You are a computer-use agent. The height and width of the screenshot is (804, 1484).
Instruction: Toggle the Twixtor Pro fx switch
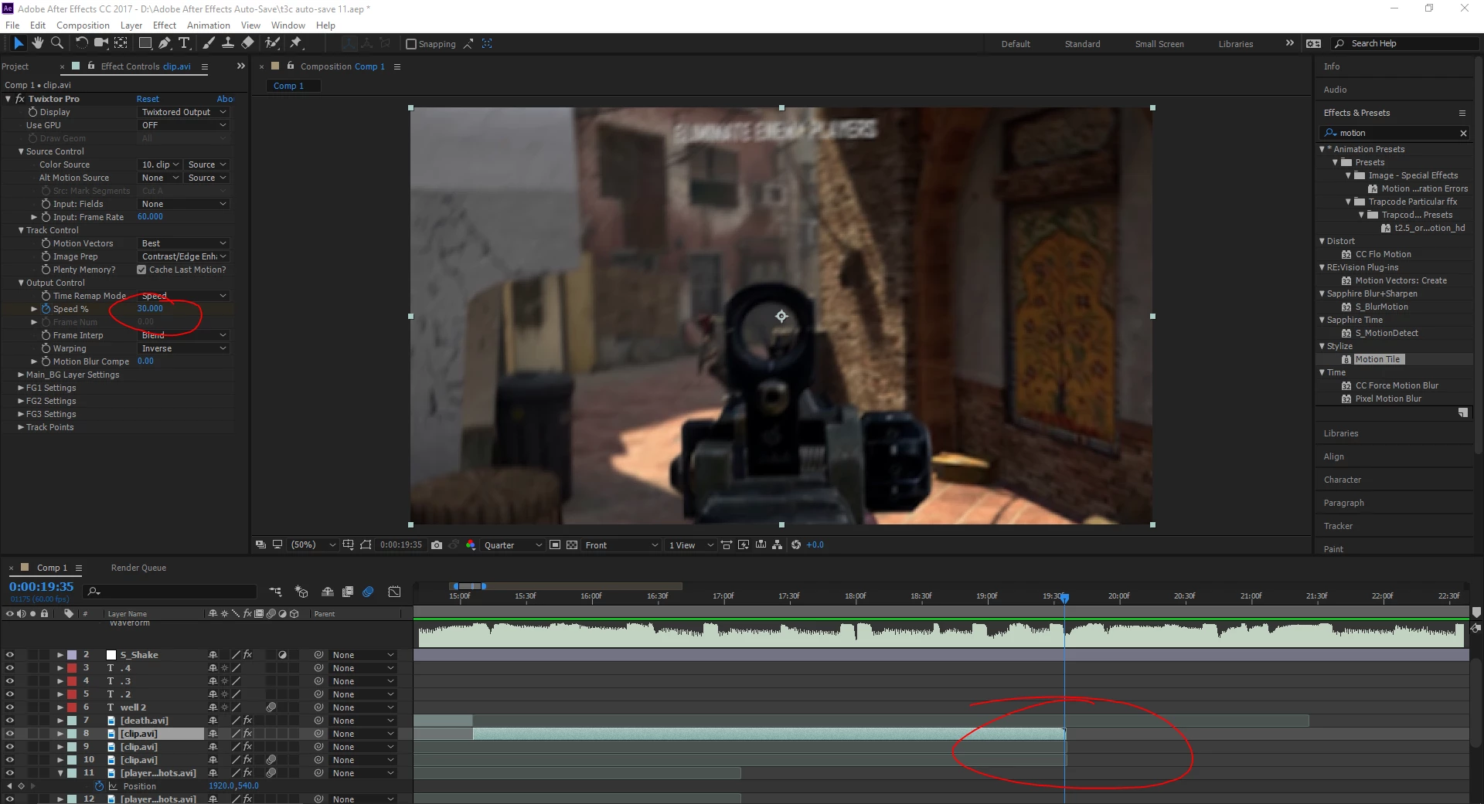(x=20, y=99)
